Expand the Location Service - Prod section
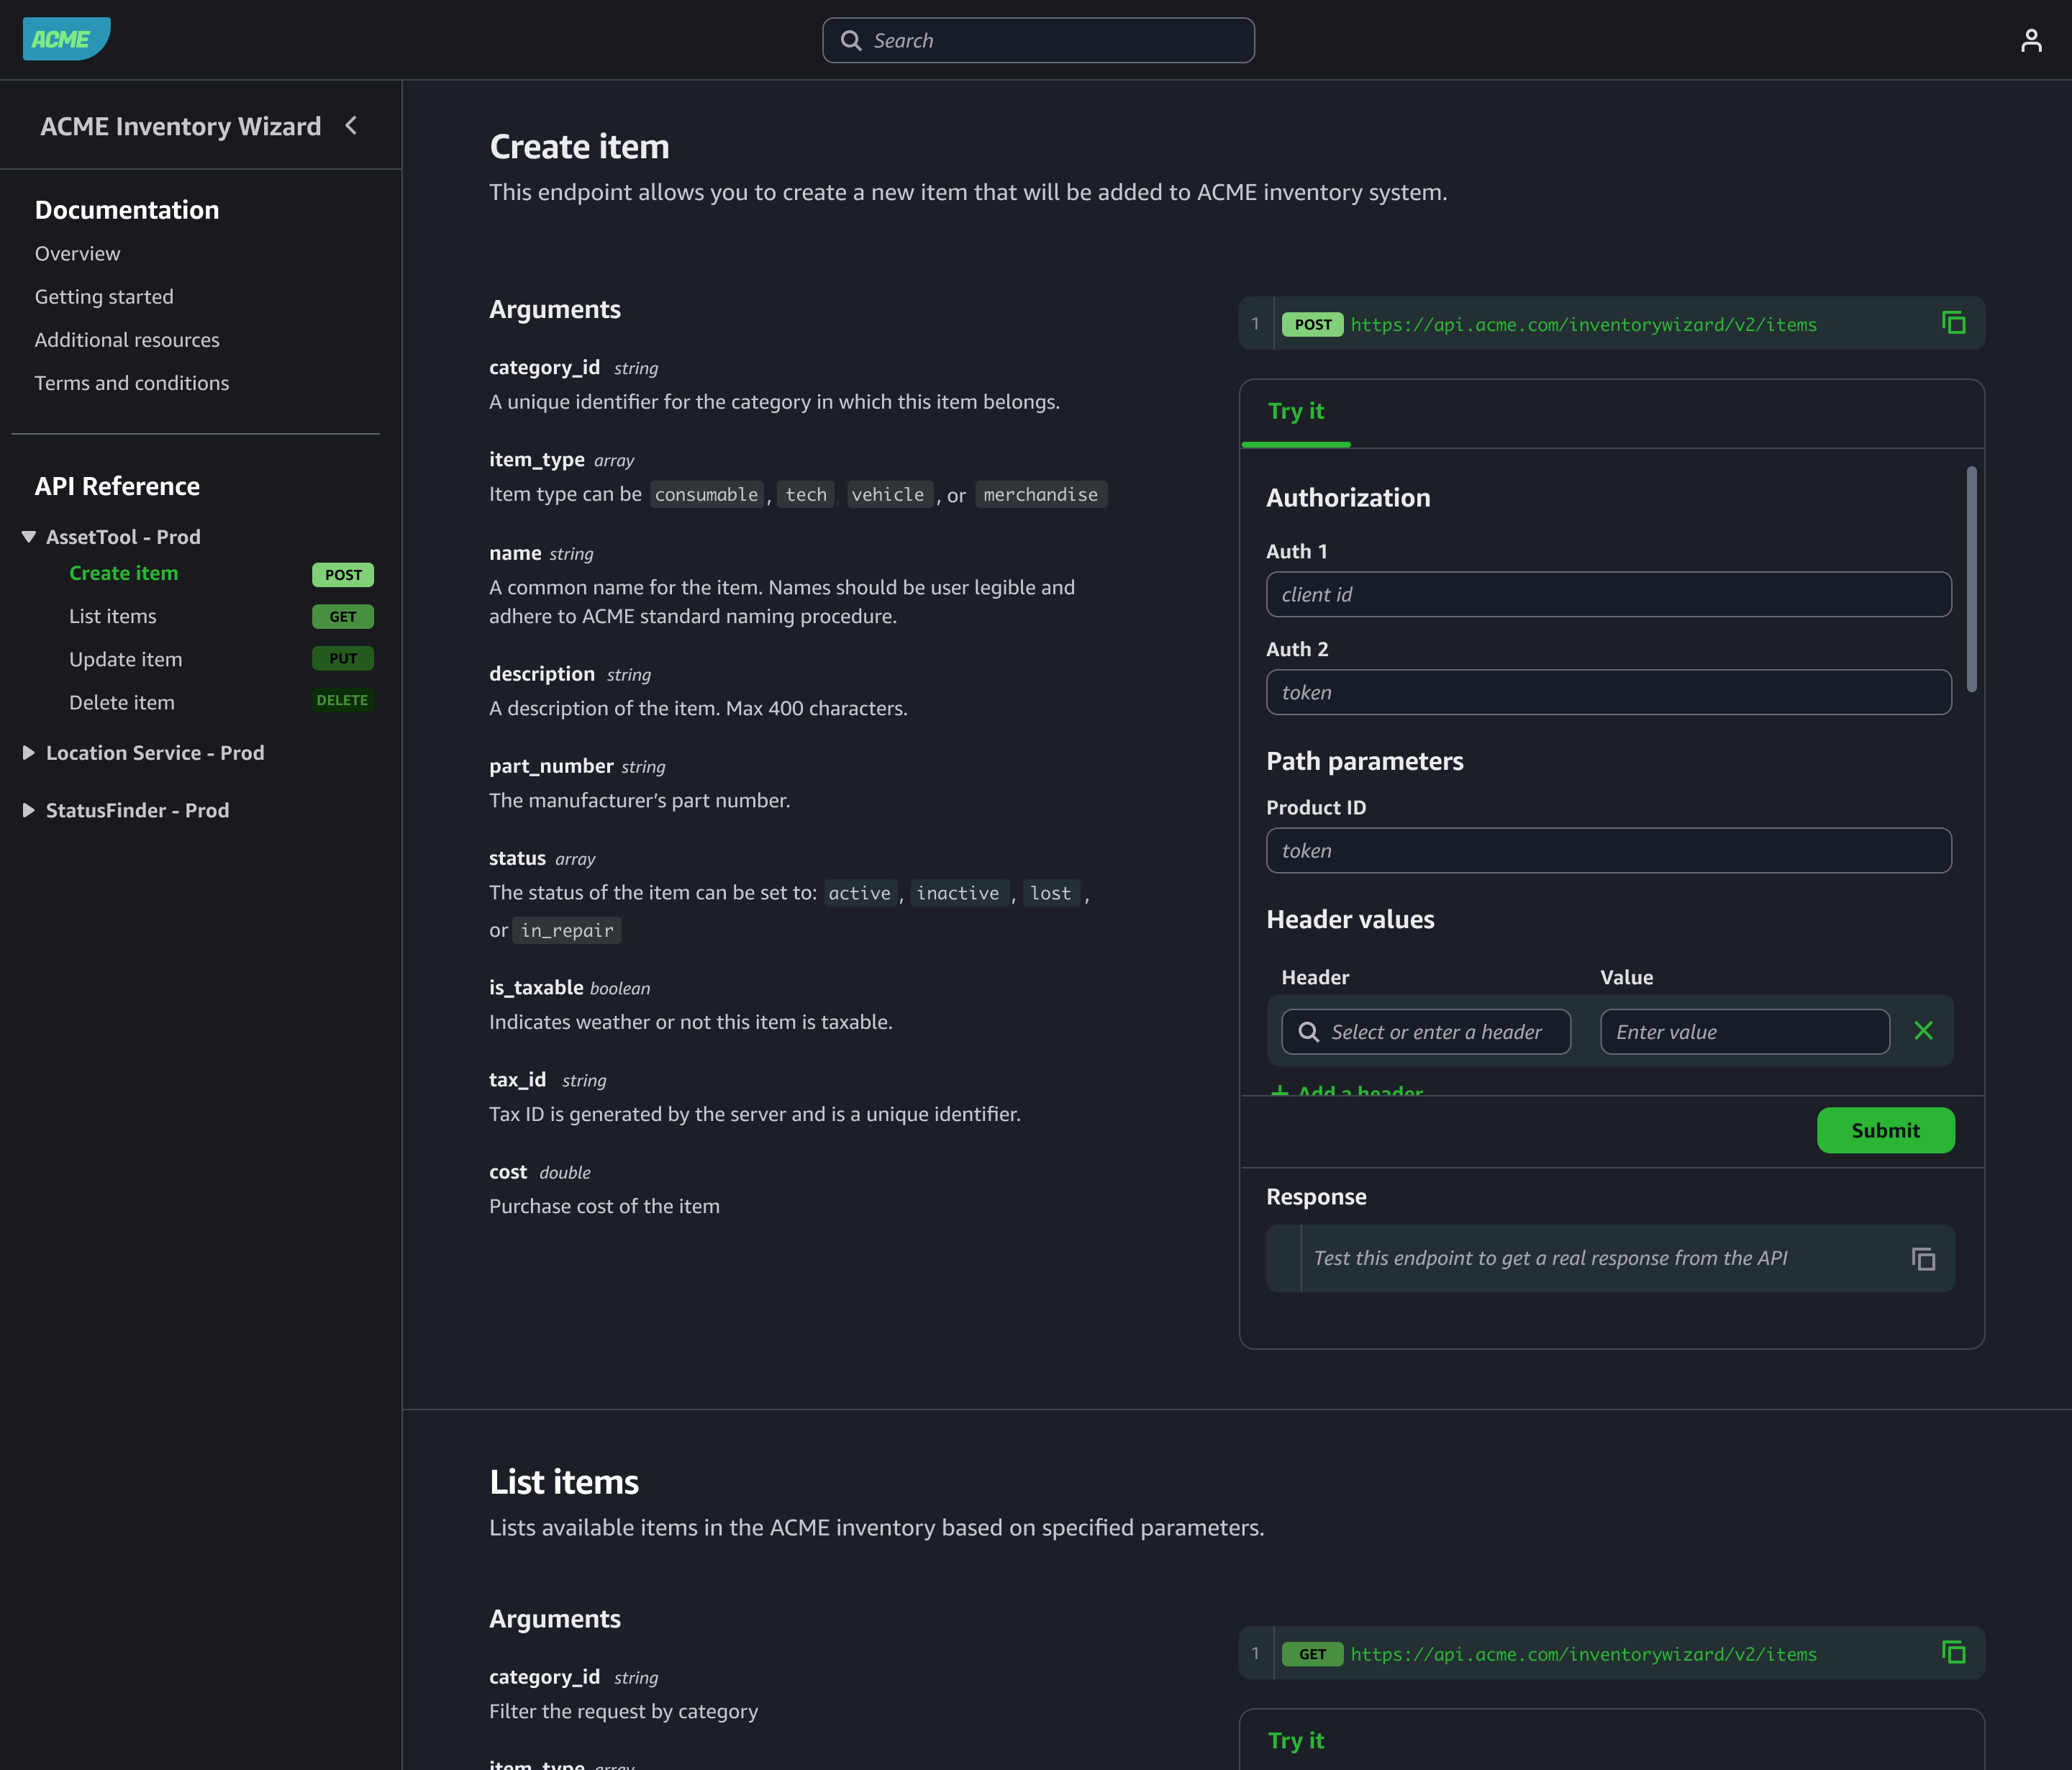This screenshot has height=1770, width=2072. coord(29,753)
